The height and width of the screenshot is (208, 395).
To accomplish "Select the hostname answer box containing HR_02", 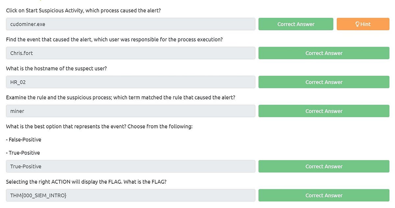I will click(x=130, y=82).
